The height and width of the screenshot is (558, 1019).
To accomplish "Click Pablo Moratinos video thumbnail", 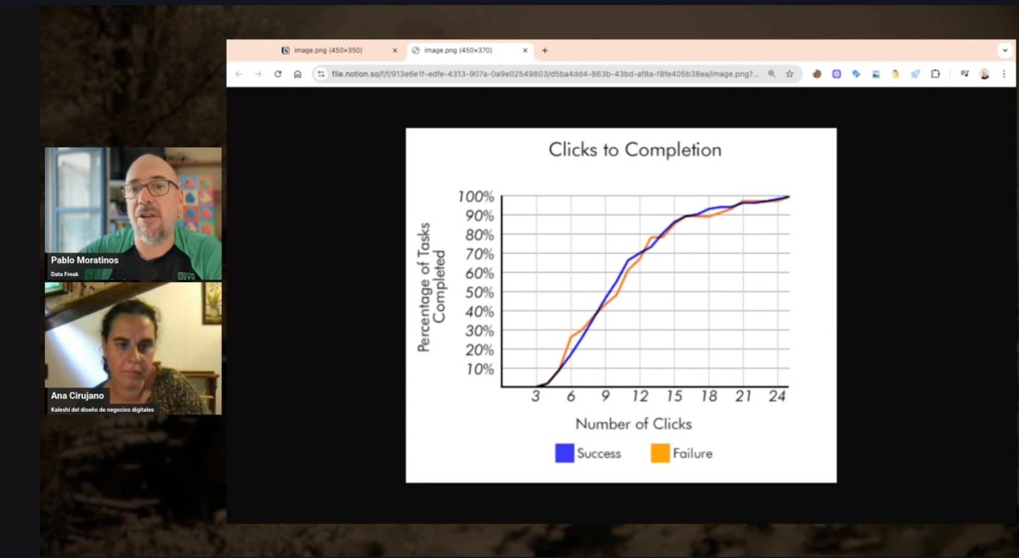I will pyautogui.click(x=133, y=213).
